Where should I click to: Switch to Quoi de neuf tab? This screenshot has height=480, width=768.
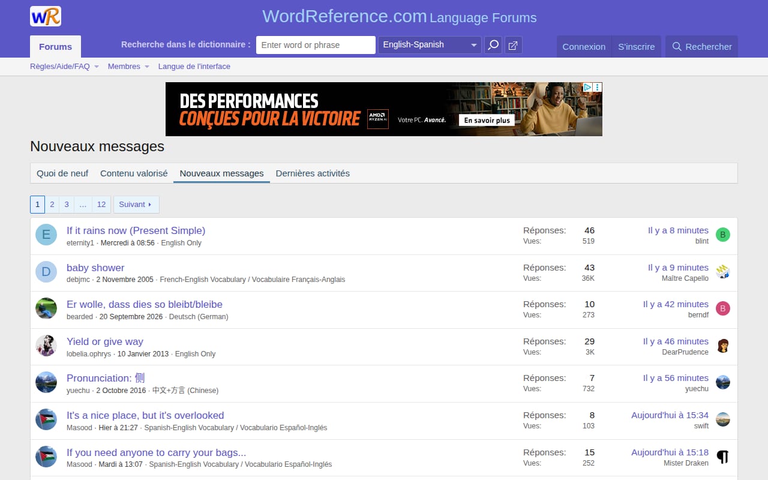click(x=62, y=173)
